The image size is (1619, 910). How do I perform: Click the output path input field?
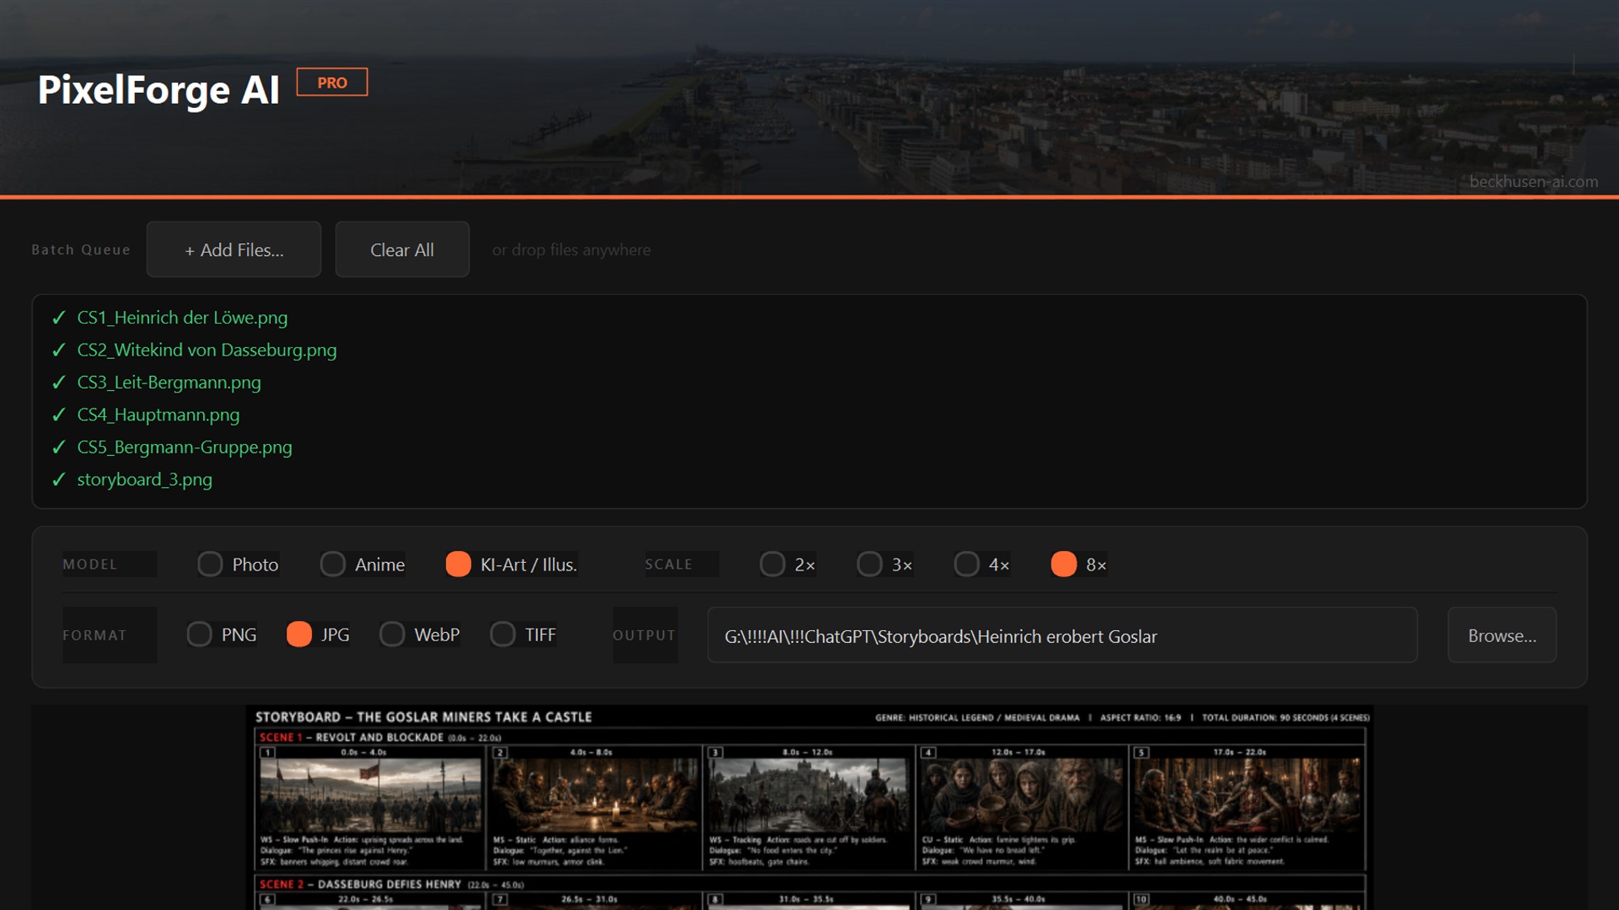click(x=1062, y=636)
